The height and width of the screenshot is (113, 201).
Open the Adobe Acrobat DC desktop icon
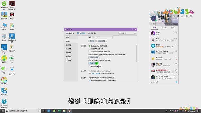coord(12,5)
